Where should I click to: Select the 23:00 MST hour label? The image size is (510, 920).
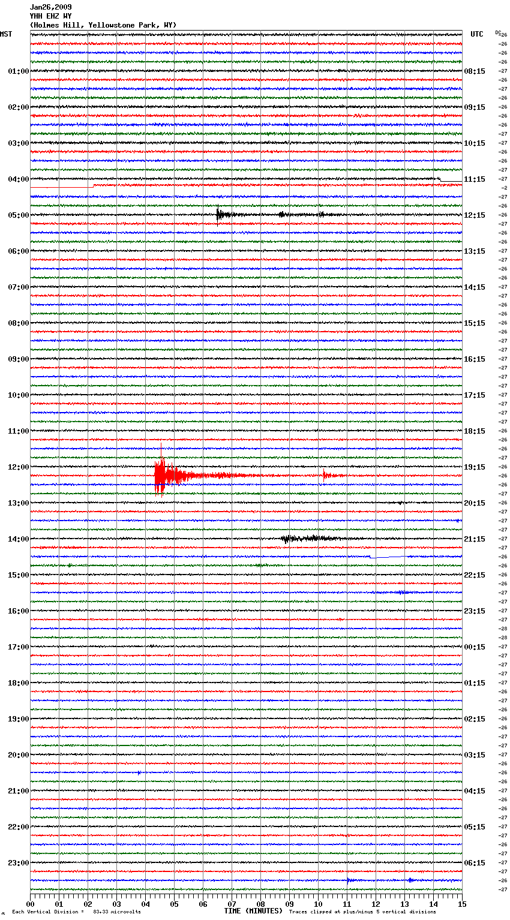[19, 863]
